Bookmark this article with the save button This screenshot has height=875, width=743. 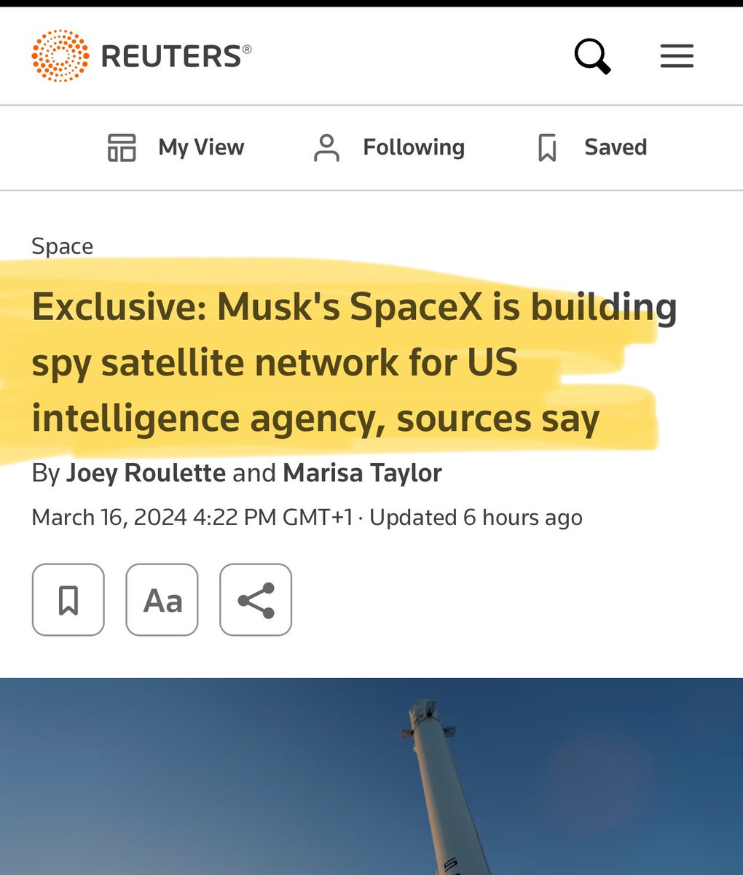[x=68, y=600]
